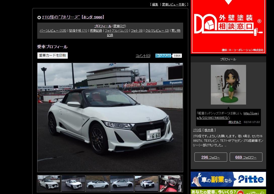Open 整備手帳 (71) section
The height and width of the screenshot is (194, 274).
point(78,30)
